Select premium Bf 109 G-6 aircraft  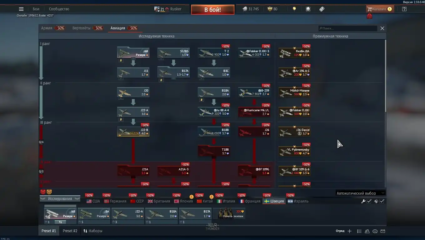pyautogui.click(x=294, y=171)
